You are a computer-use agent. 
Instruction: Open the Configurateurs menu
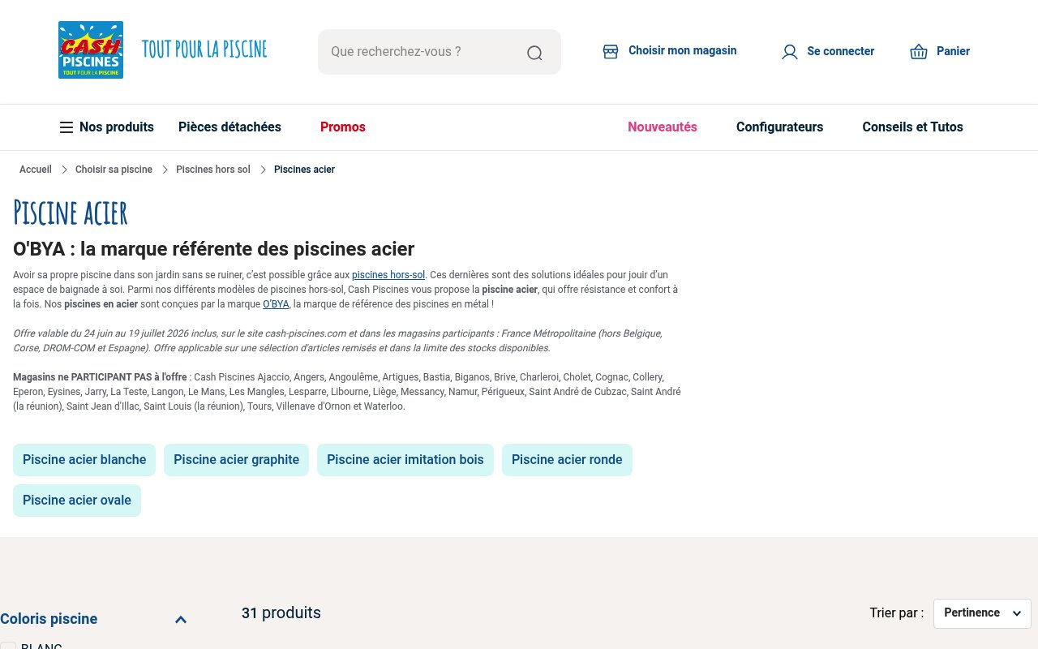click(779, 127)
